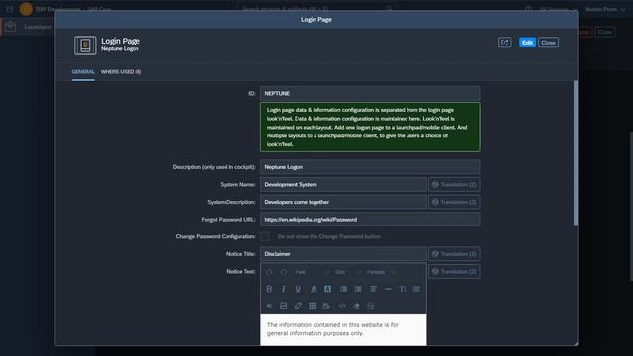
Task: Click the green login page information text
Action: [x=370, y=128]
